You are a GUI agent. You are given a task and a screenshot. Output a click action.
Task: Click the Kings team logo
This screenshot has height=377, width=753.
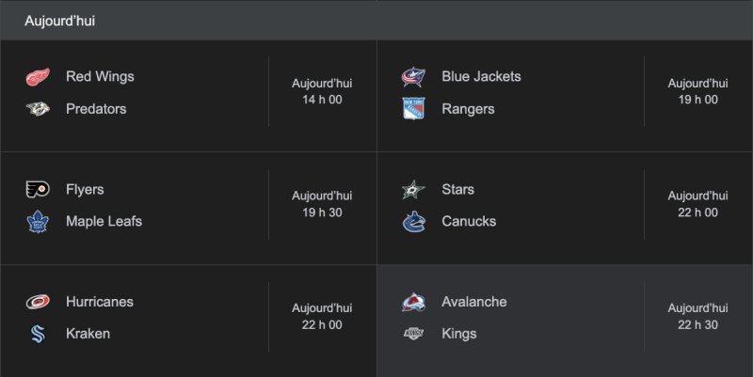pos(413,334)
